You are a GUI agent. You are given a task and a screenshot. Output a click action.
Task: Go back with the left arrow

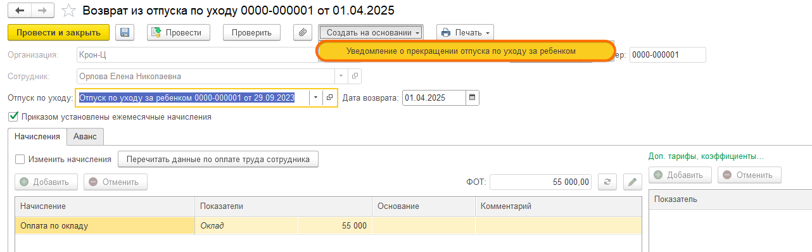[x=20, y=11]
